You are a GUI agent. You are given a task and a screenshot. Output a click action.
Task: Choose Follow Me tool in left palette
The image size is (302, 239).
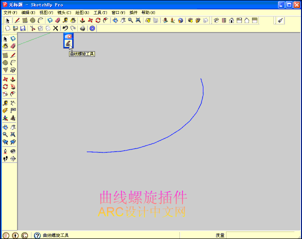click(x=13, y=86)
